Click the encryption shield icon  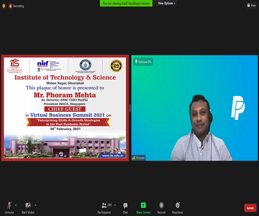point(4,6)
